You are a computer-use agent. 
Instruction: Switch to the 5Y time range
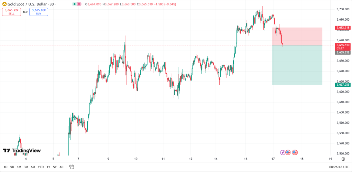[55, 167]
